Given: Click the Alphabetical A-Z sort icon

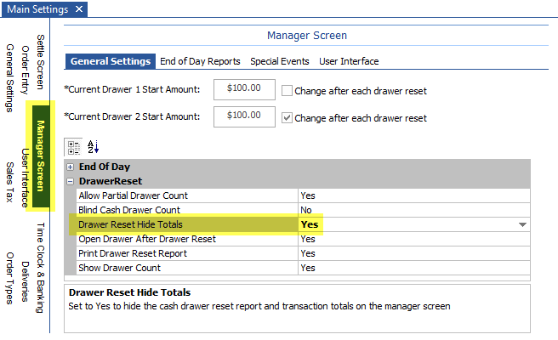Looking at the screenshot, I should pos(94,147).
